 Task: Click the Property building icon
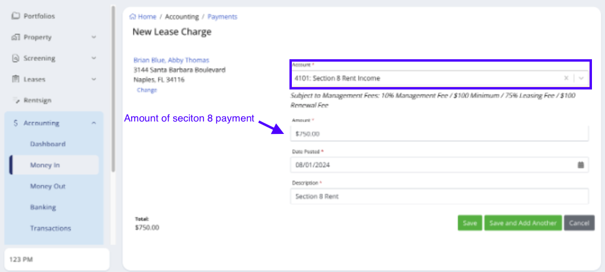pyautogui.click(x=15, y=37)
